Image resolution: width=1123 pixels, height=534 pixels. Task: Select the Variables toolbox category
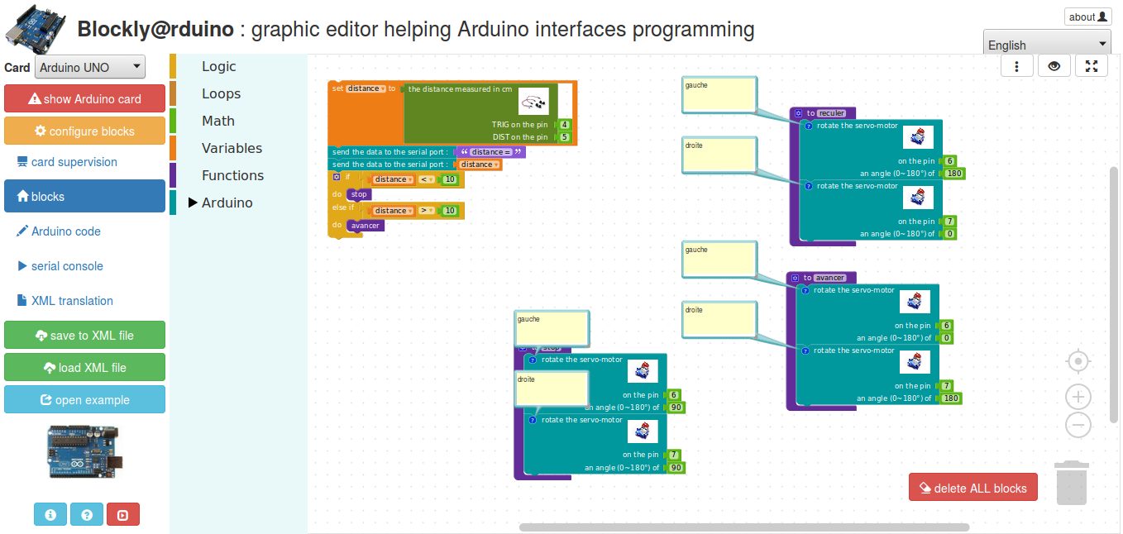(232, 148)
